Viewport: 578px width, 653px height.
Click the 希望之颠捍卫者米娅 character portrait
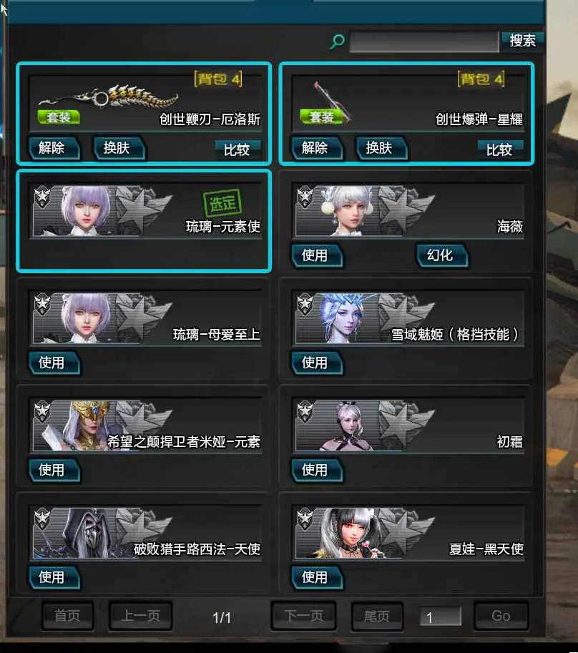(x=87, y=426)
